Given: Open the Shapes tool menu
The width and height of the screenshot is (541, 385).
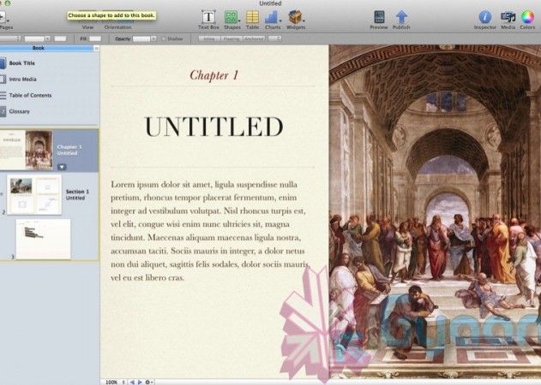Looking at the screenshot, I should (x=231, y=16).
